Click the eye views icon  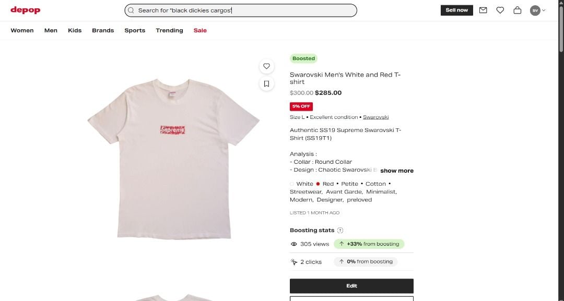click(294, 244)
